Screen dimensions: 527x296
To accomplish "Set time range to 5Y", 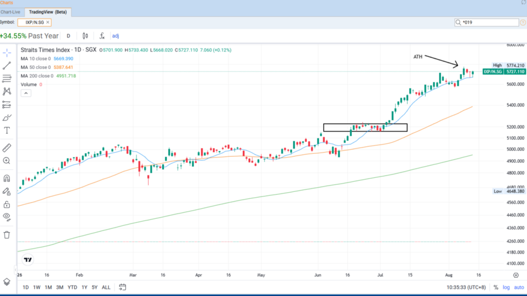I will tap(94, 287).
